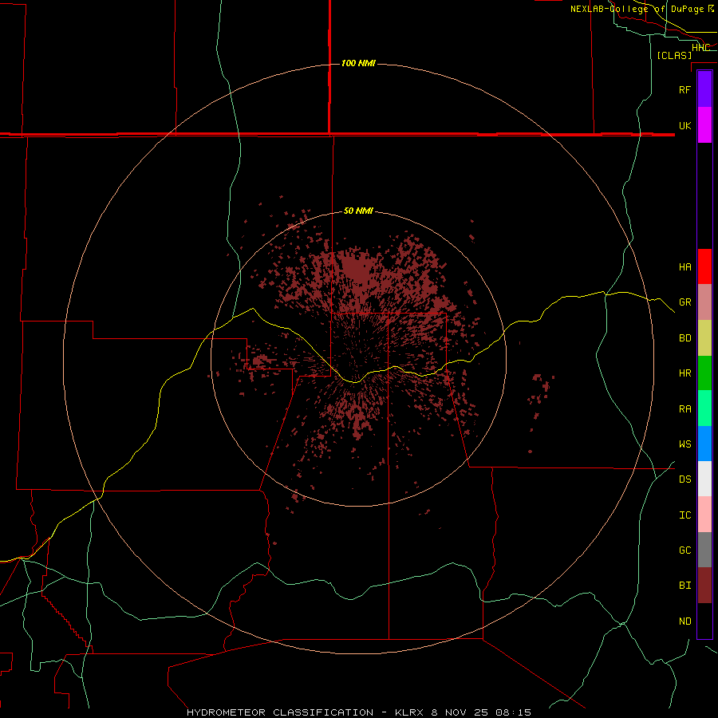The width and height of the screenshot is (718, 718).
Task: Click the IC pink legend swatch
Action: 704,515
